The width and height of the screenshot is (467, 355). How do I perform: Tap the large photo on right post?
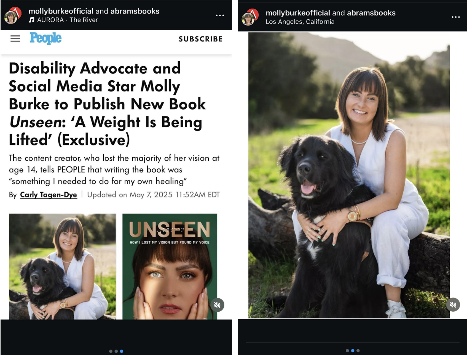pos(349,175)
